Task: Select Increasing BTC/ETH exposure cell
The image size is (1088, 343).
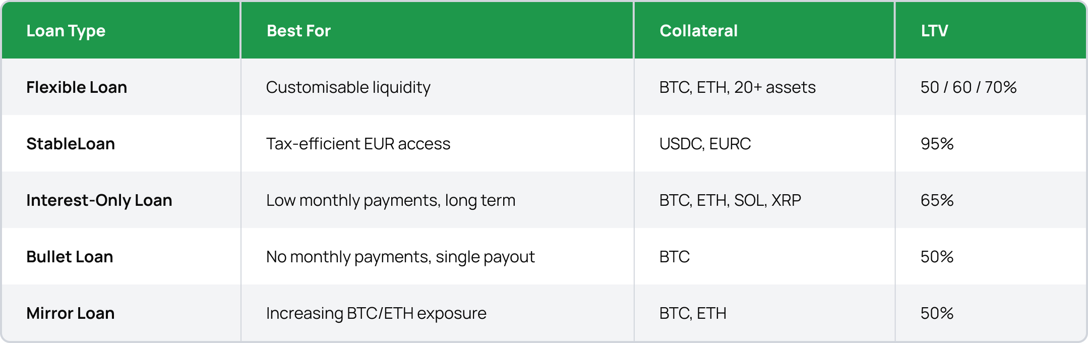Action: pyautogui.click(x=376, y=313)
